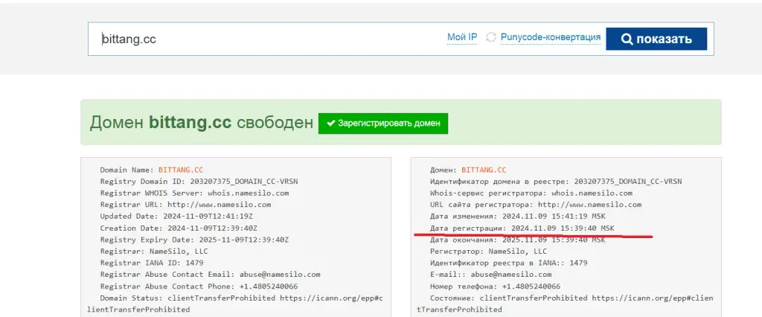This screenshot has width=762, height=317.
Task: Click the Updated Date 2024-11-09T12:41:19Z line
Action: (x=176, y=217)
